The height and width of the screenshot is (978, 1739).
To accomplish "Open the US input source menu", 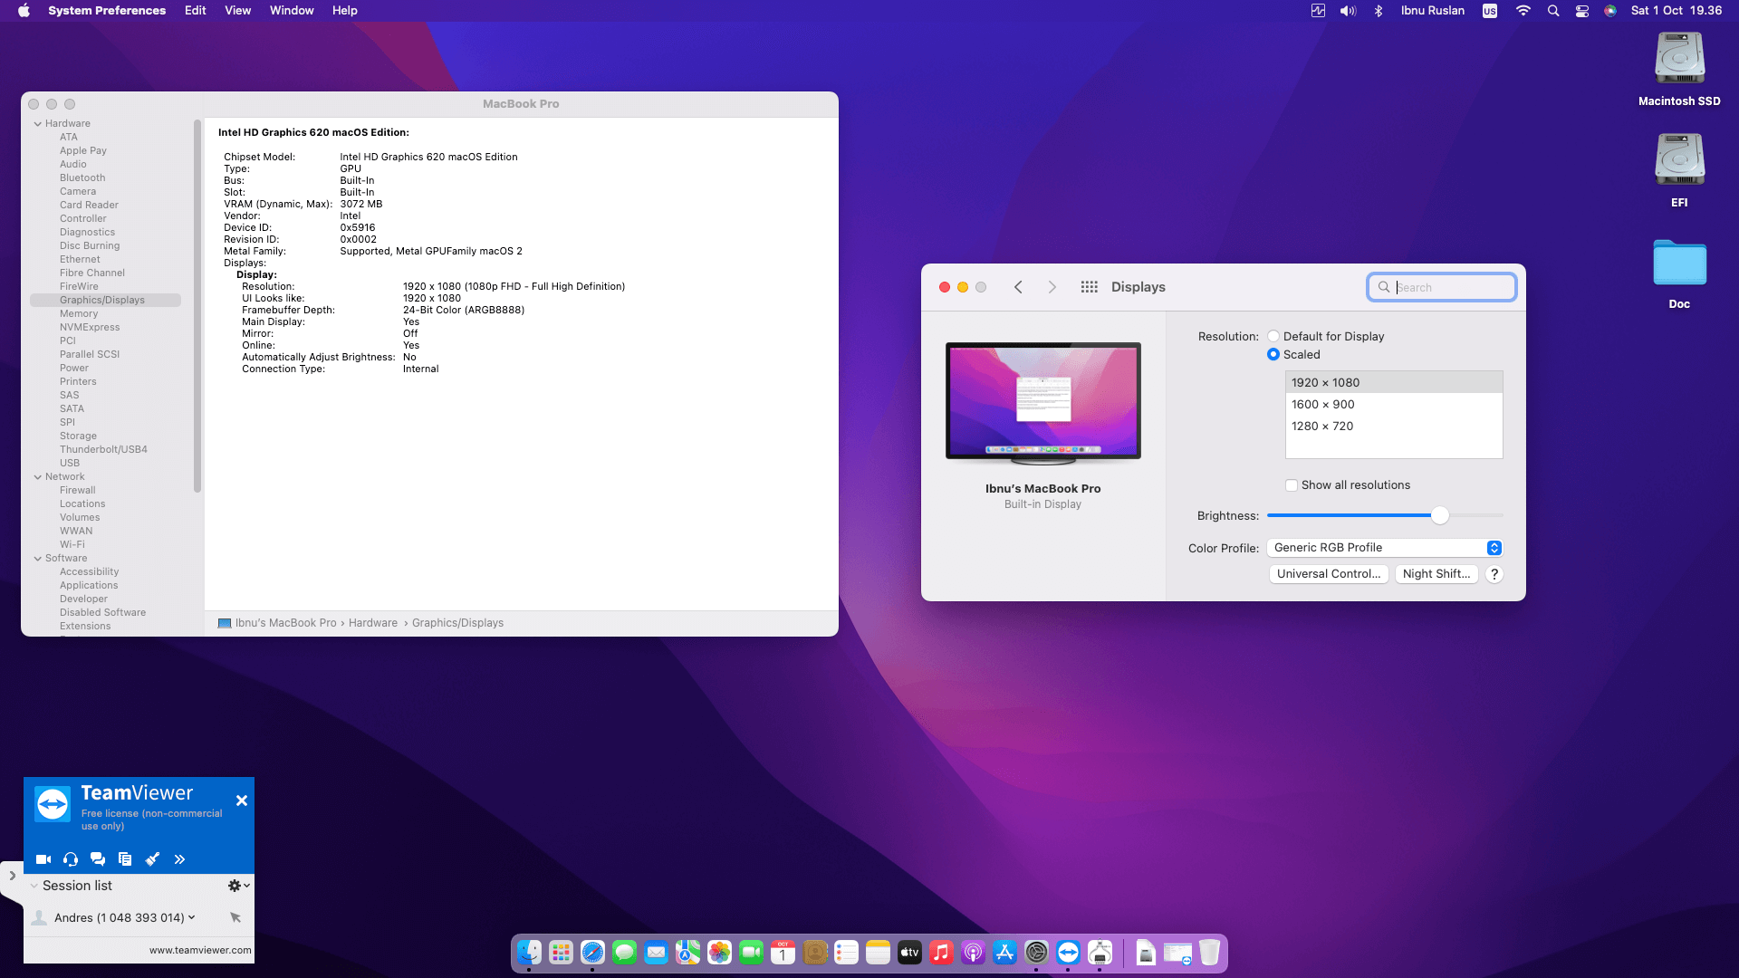I will pos(1490,11).
